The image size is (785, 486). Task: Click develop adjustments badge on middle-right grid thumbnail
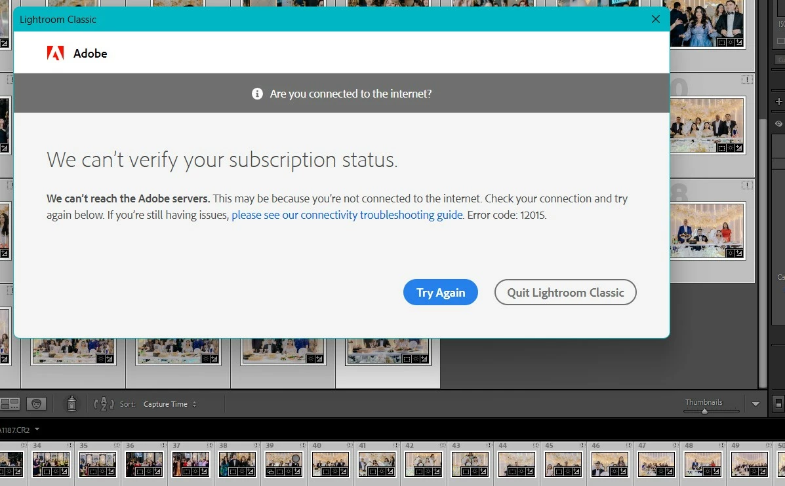pos(731,148)
